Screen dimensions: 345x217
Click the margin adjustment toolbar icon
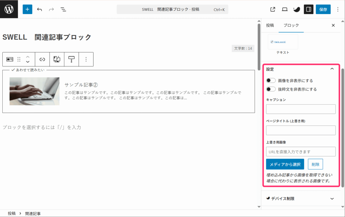(x=71, y=59)
